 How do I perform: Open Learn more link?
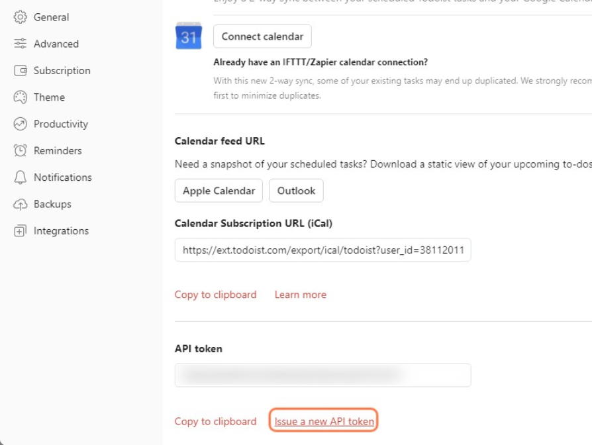301,295
